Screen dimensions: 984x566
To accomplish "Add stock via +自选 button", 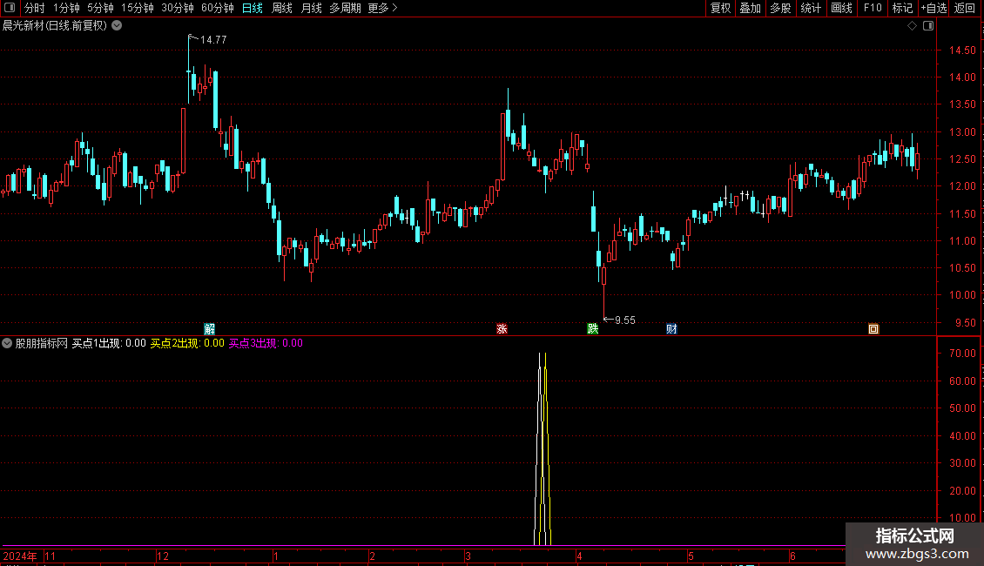I will coord(933,8).
